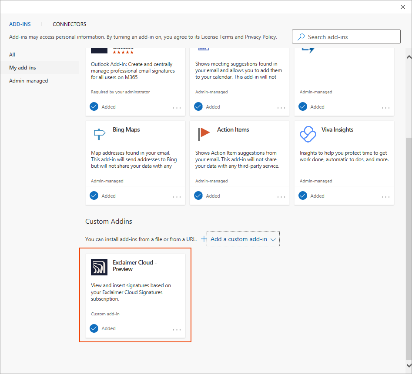Click the magnifier icon in search box
The height and width of the screenshot is (374, 412).
tap(301, 37)
